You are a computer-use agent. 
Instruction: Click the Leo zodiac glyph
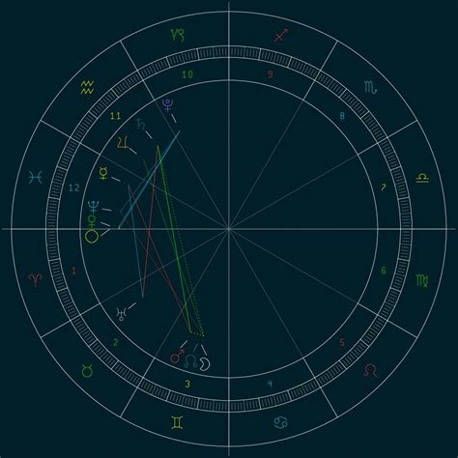370,371
